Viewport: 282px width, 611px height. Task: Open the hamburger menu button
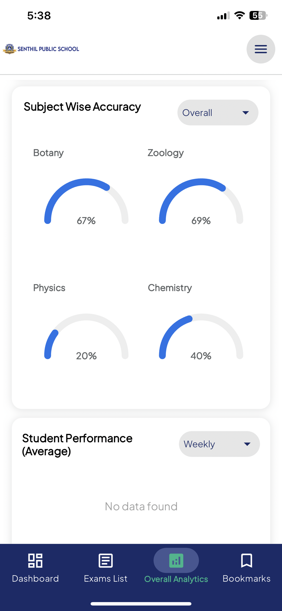(x=261, y=49)
